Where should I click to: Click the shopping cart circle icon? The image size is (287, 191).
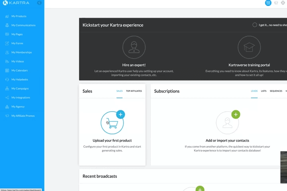point(112,123)
